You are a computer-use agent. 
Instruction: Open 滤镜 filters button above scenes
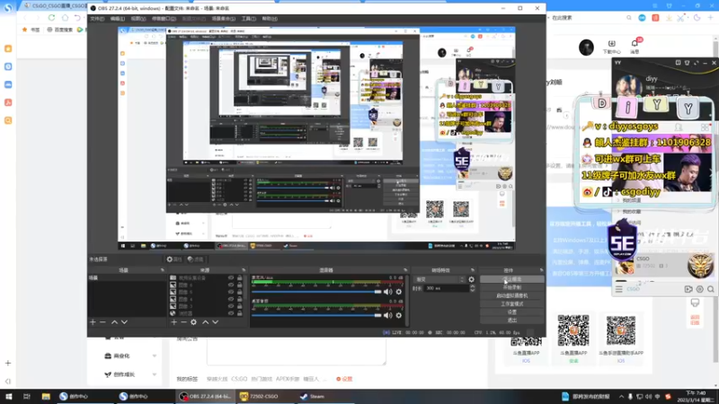[195, 259]
